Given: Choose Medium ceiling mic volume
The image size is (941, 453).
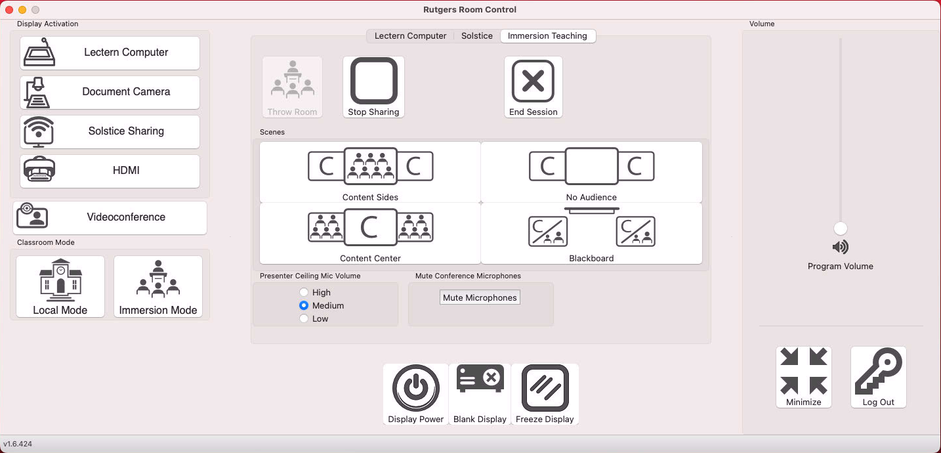Looking at the screenshot, I should [x=304, y=305].
